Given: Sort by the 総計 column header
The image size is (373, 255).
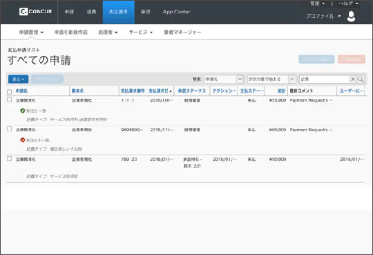Looking at the screenshot, I should click(282, 91).
